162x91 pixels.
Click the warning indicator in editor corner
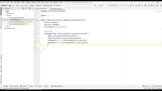pyautogui.click(x=157, y=11)
